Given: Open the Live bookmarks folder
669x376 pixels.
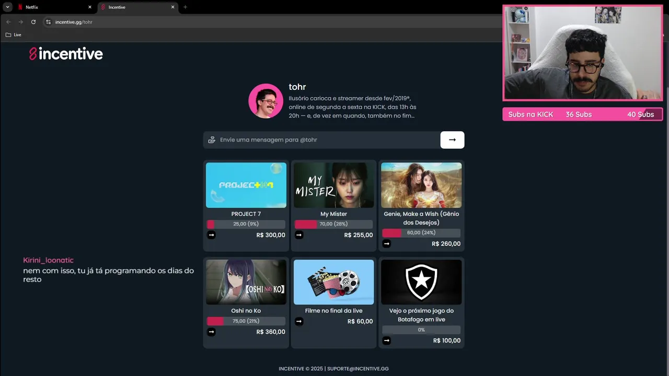Looking at the screenshot, I should click(14, 34).
